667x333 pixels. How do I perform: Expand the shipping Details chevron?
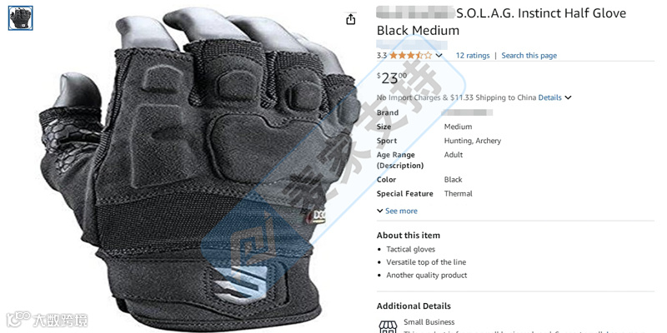click(x=568, y=97)
